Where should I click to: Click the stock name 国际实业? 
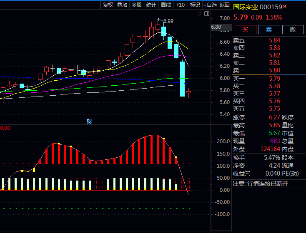246,7
